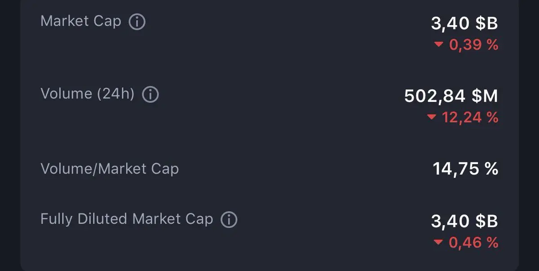
Task: Click the dark margin right of the card
Action: coord(529,135)
